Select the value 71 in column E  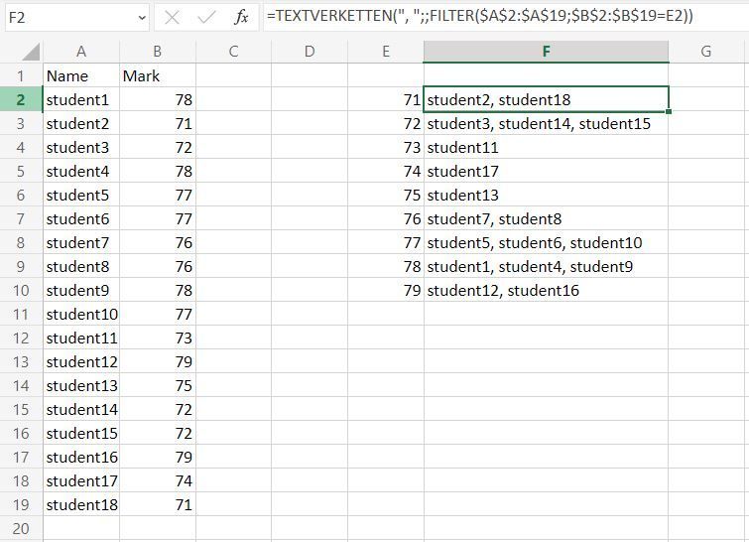click(386, 99)
